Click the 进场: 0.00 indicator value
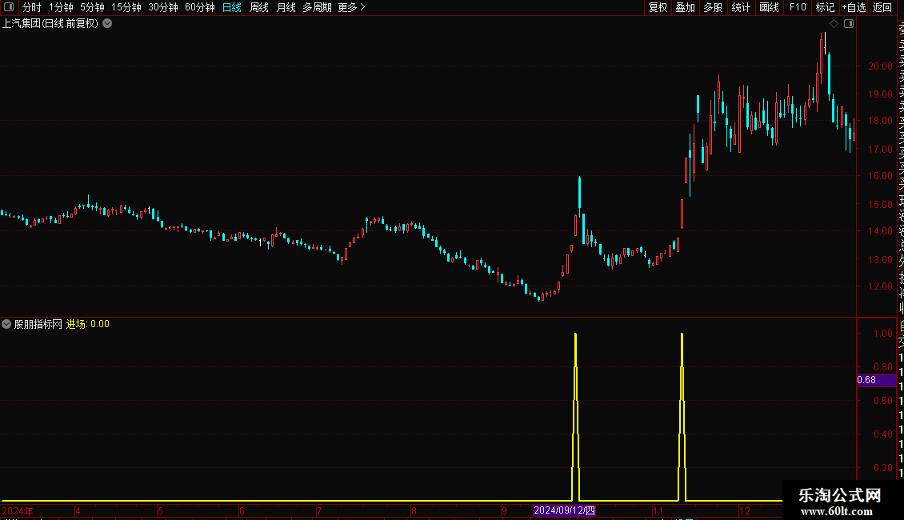The width and height of the screenshot is (904, 520). click(x=88, y=324)
